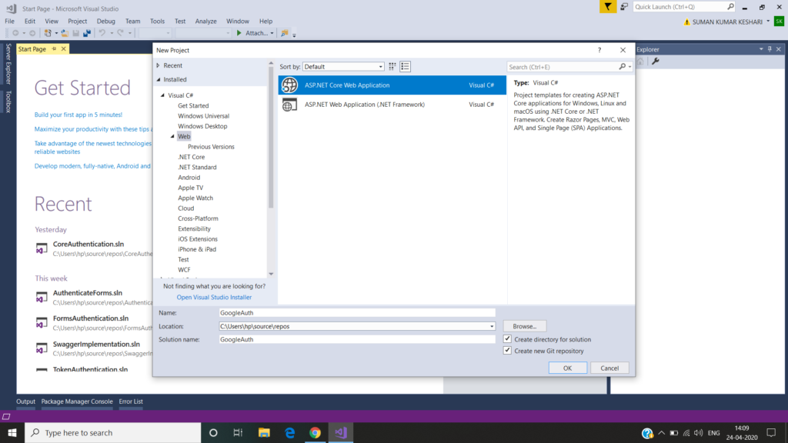788x443 pixels.
Task: Open the Attach button dropdown arrow
Action: point(272,33)
